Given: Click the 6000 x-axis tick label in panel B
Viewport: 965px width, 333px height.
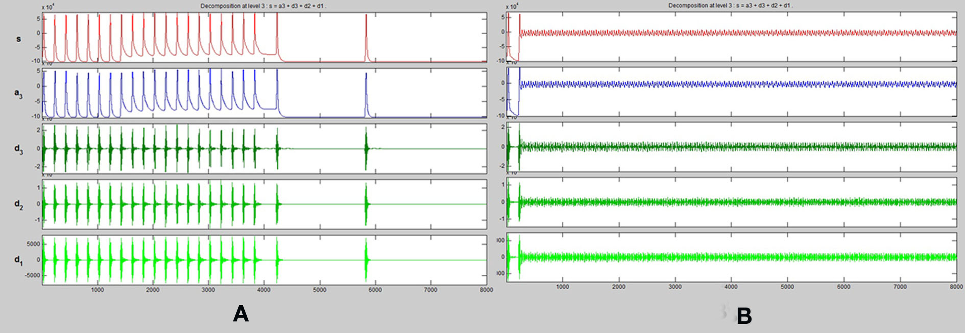Looking at the screenshot, I should coord(844,287).
